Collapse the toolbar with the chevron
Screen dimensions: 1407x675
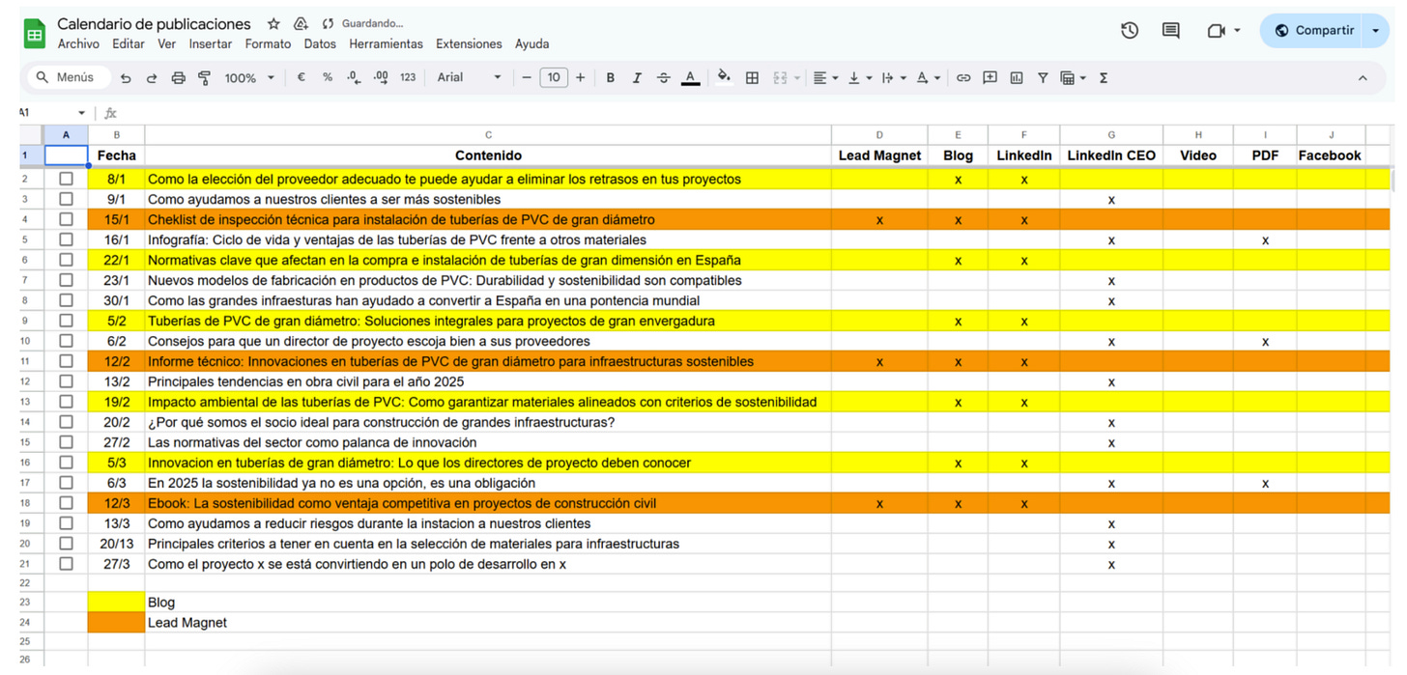pyautogui.click(x=1363, y=78)
